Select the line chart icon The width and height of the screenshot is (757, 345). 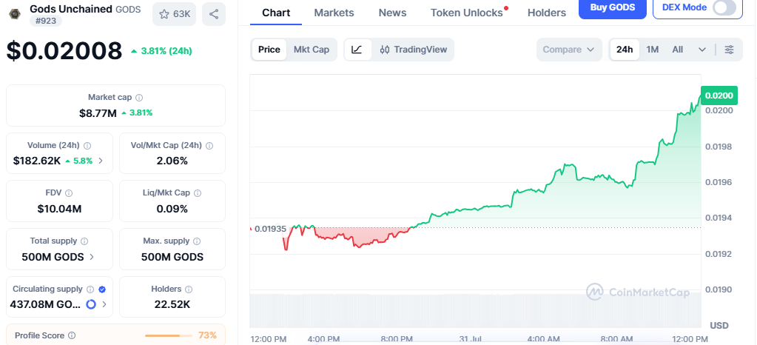pos(357,50)
